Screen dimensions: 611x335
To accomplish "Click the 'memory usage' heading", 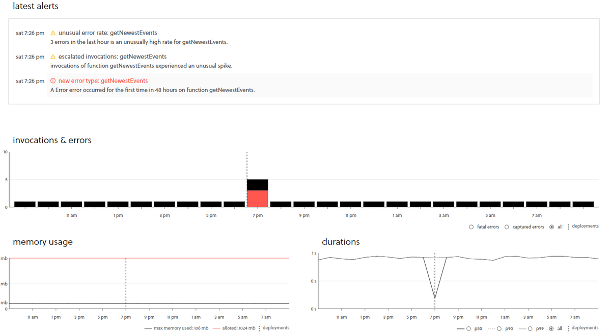I will tap(43, 242).
